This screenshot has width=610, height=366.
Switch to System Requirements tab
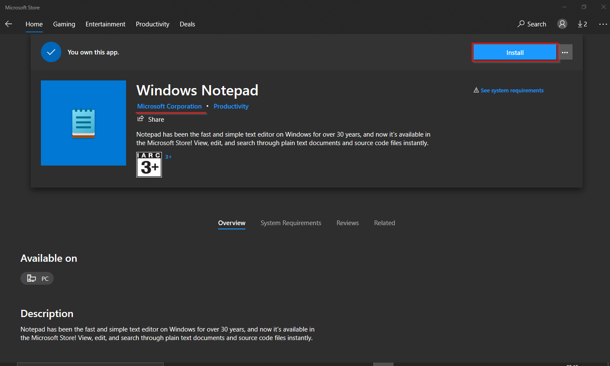291,223
